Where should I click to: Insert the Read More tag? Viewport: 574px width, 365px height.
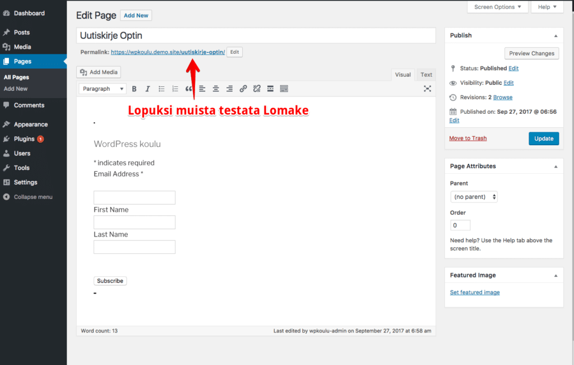click(x=270, y=89)
